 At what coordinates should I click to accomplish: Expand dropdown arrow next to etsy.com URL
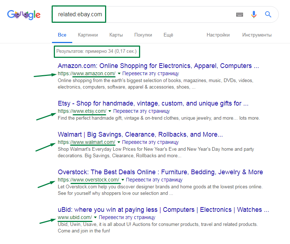tap(110, 111)
